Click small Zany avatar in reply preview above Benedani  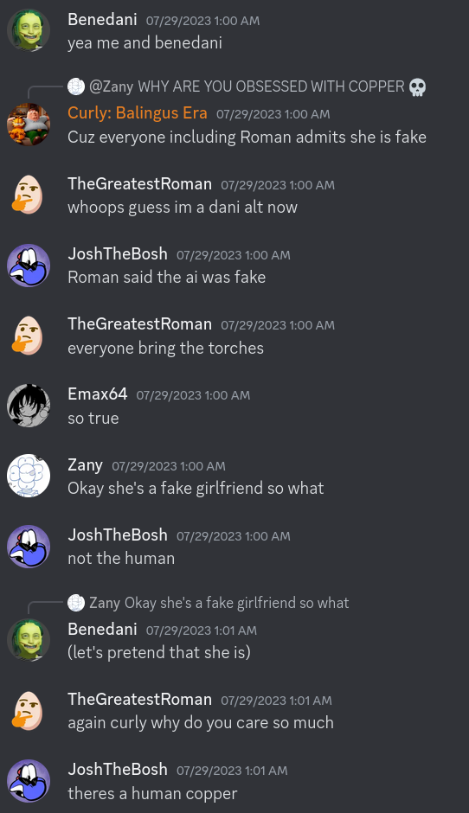(76, 603)
